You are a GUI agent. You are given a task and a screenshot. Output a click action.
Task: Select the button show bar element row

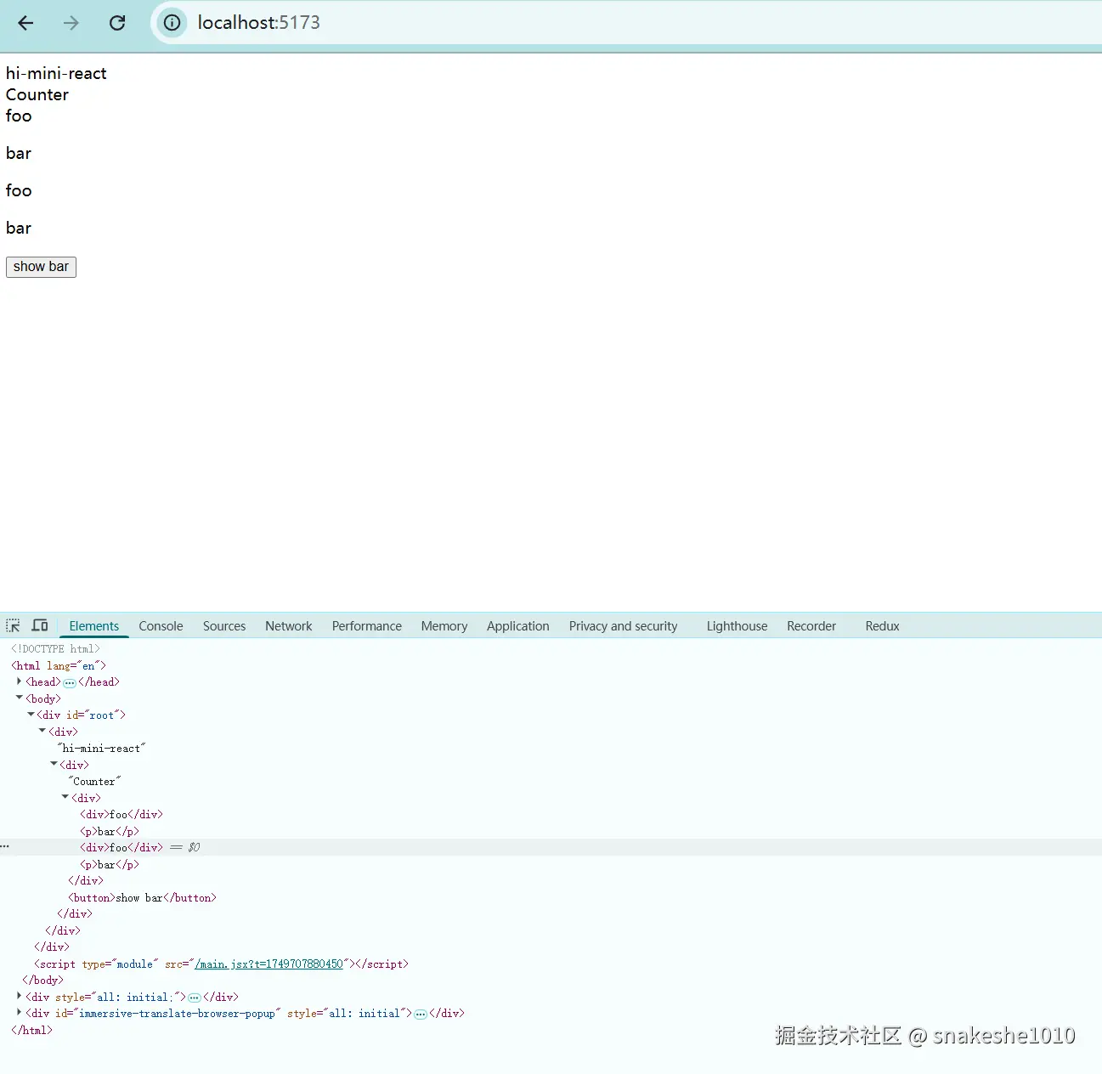tap(142, 897)
